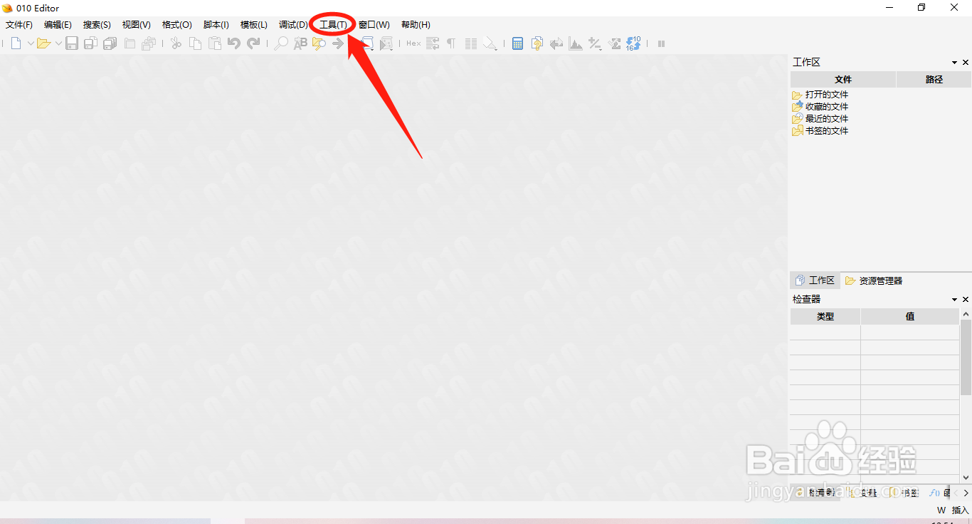The height and width of the screenshot is (524, 972).
Task: Click the pause script toolbar icon
Action: click(x=661, y=43)
